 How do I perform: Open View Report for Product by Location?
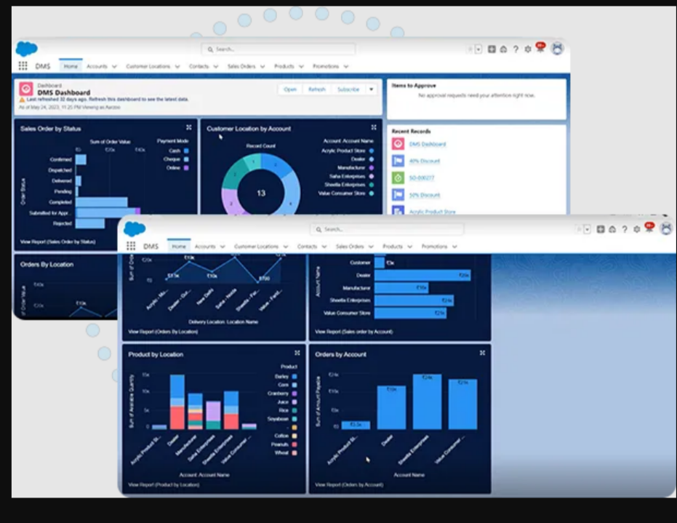point(163,484)
